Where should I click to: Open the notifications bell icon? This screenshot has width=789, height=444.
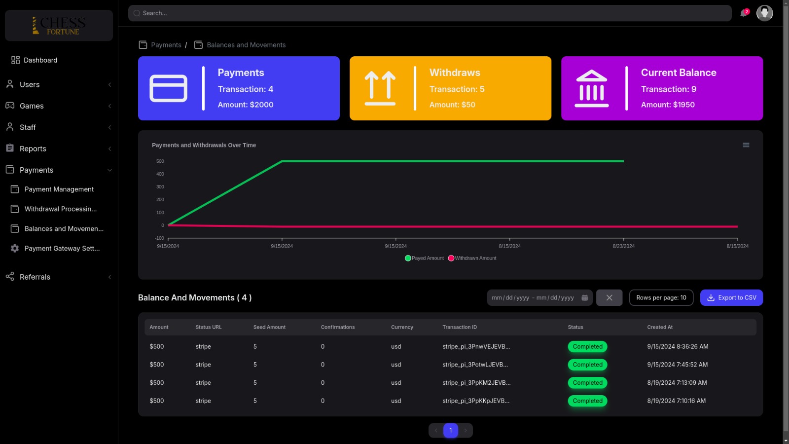pos(744,13)
